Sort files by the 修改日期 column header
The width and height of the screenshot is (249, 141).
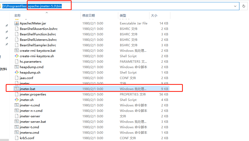[89, 16]
